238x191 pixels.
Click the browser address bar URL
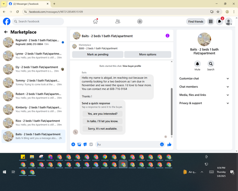[56, 12]
